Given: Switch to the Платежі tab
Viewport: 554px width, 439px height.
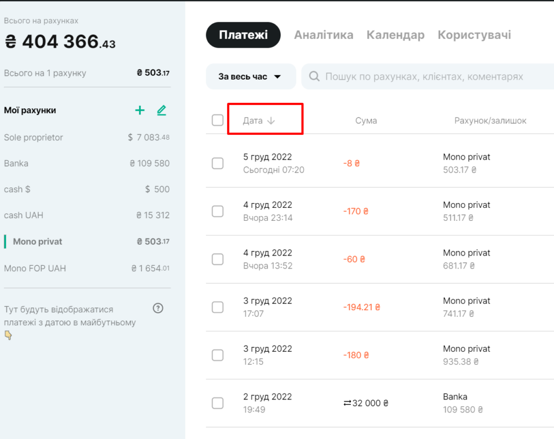Looking at the screenshot, I should [x=243, y=35].
